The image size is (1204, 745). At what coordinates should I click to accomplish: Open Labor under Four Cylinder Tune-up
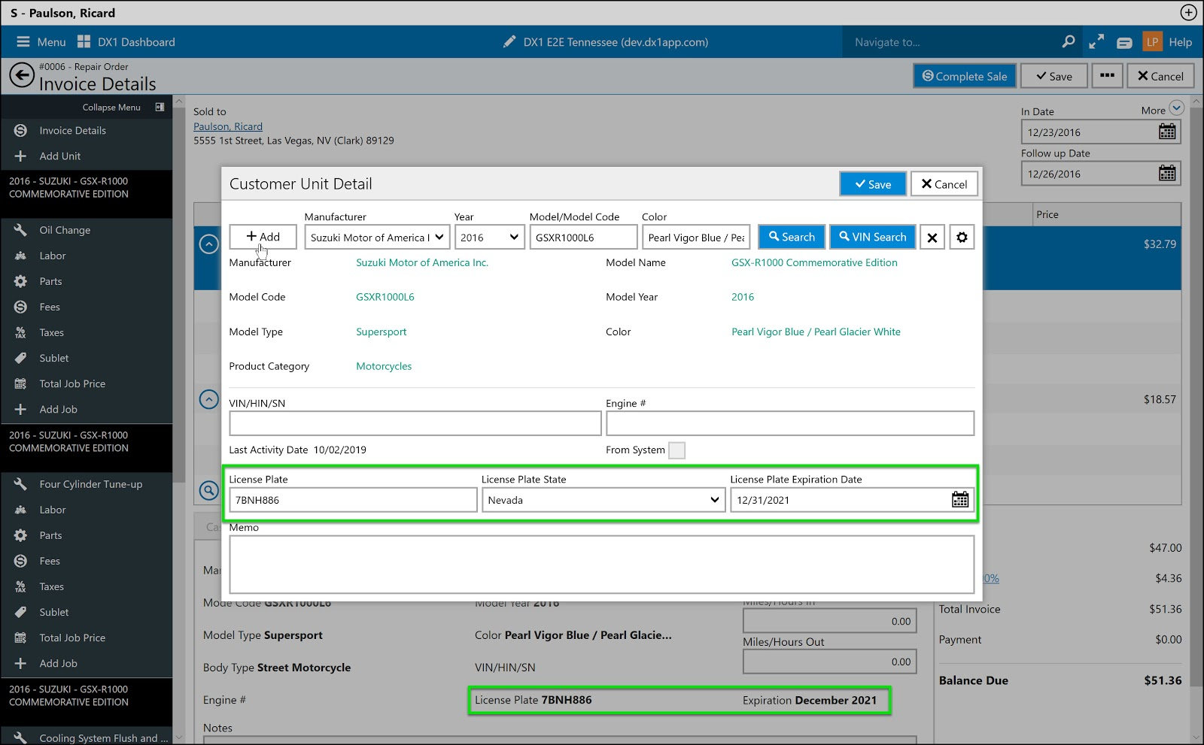pyautogui.click(x=87, y=510)
